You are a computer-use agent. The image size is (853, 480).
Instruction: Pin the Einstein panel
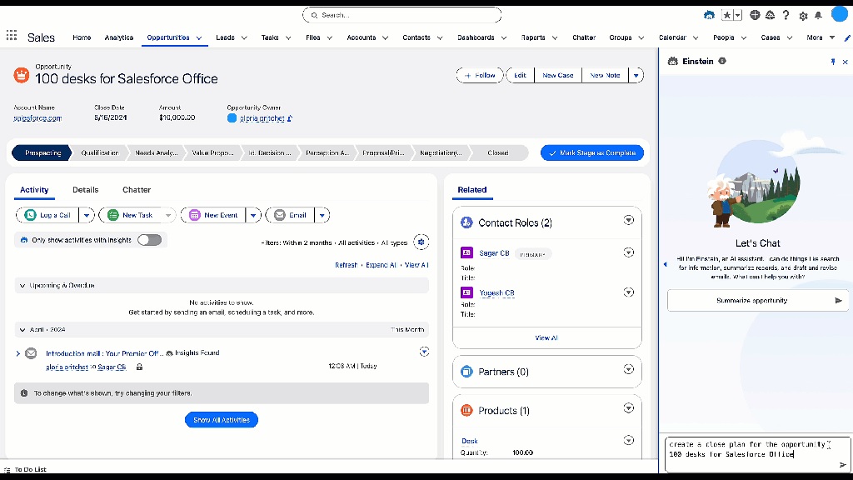pos(833,62)
